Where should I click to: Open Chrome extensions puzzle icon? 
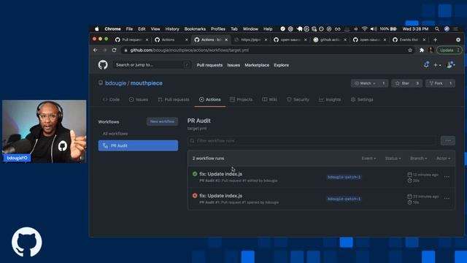point(422,50)
